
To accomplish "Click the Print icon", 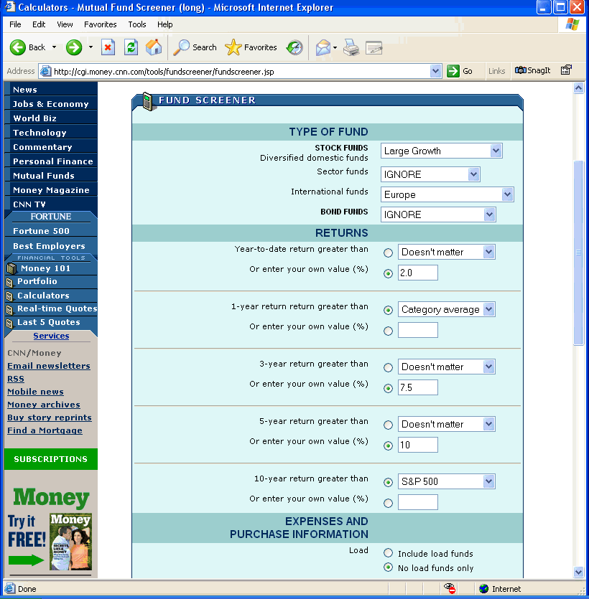I will [x=351, y=48].
